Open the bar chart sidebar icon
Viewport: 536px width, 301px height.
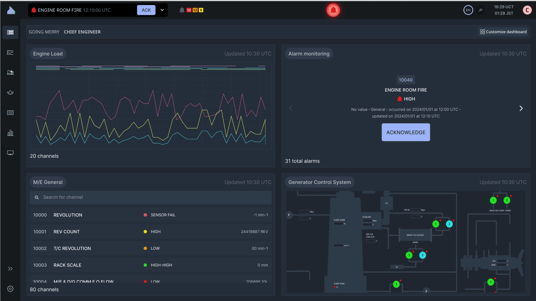pyautogui.click(x=10, y=133)
